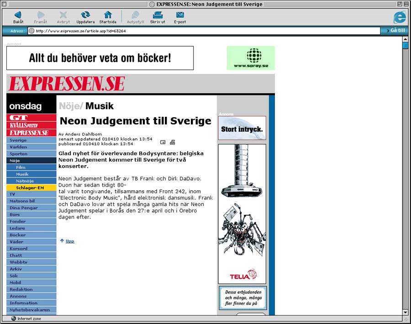This screenshot has height=324, width=411.
Task: Click the page icon in address bar
Action: (32, 31)
